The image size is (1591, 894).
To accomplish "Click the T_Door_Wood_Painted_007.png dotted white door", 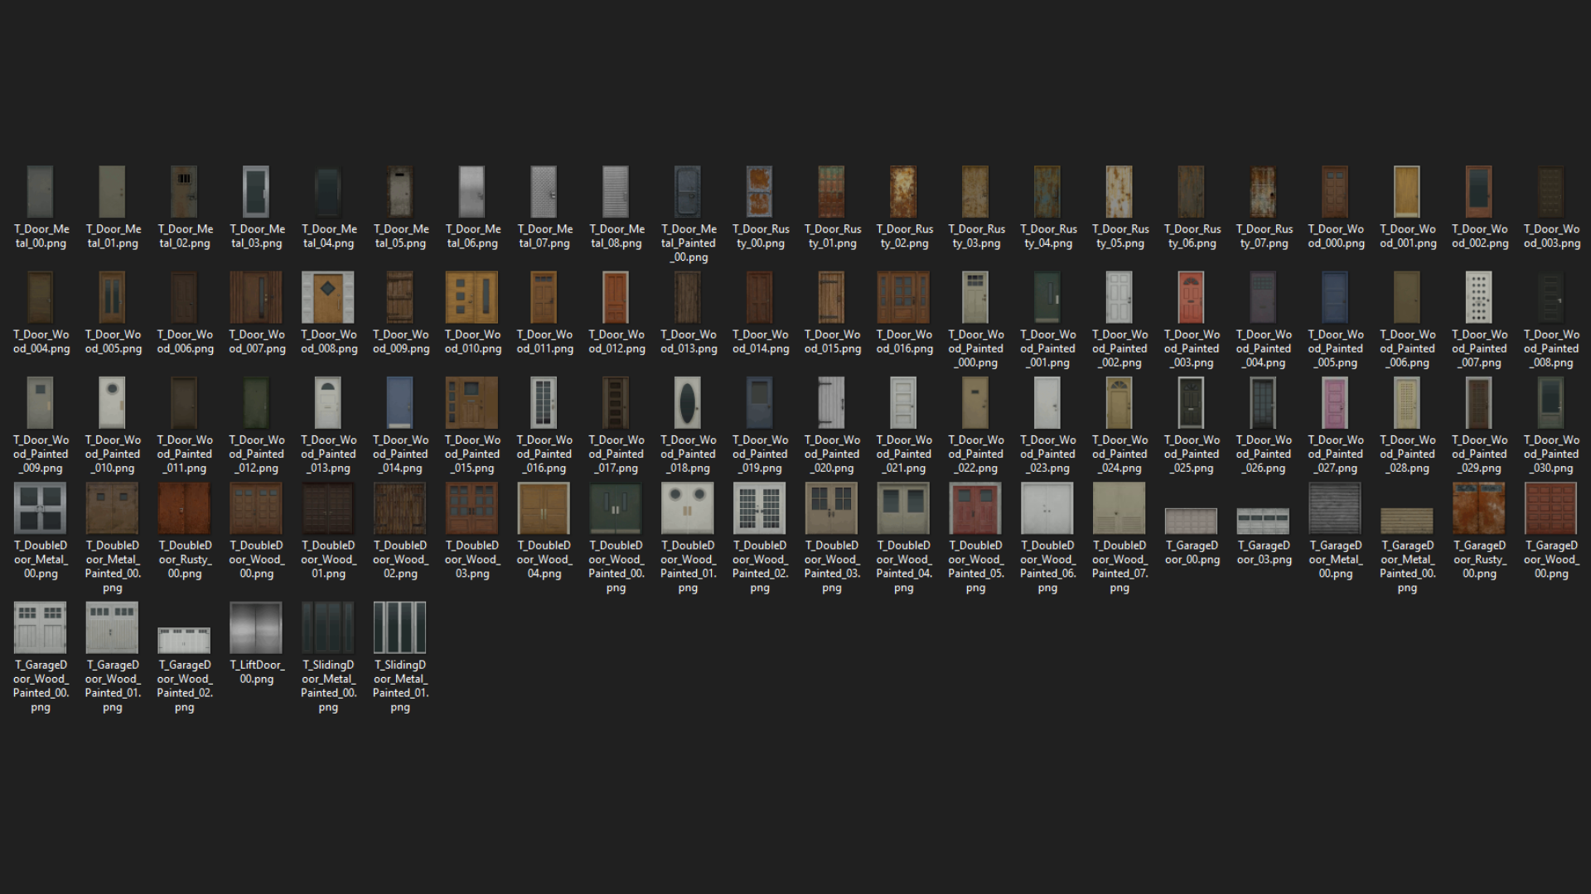I will pyautogui.click(x=1479, y=297).
